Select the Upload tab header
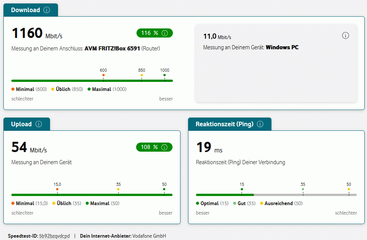Image resolution: width=367 pixels, height=240 pixels. [x=27, y=124]
